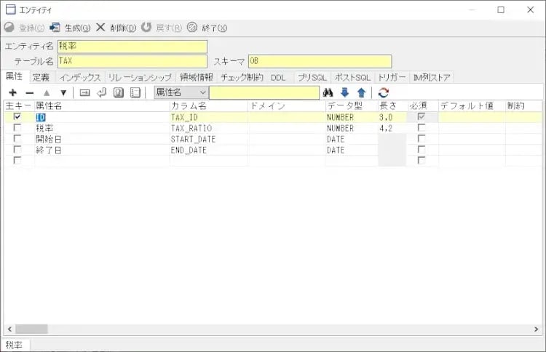Screen dimensions: 546x352
Task: Click the down triangle move-row-down icon
Action: click(x=63, y=92)
